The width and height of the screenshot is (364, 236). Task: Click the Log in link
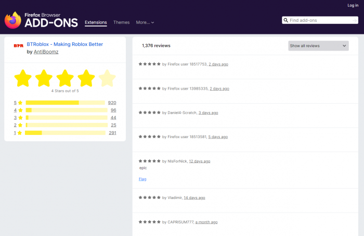[353, 5]
